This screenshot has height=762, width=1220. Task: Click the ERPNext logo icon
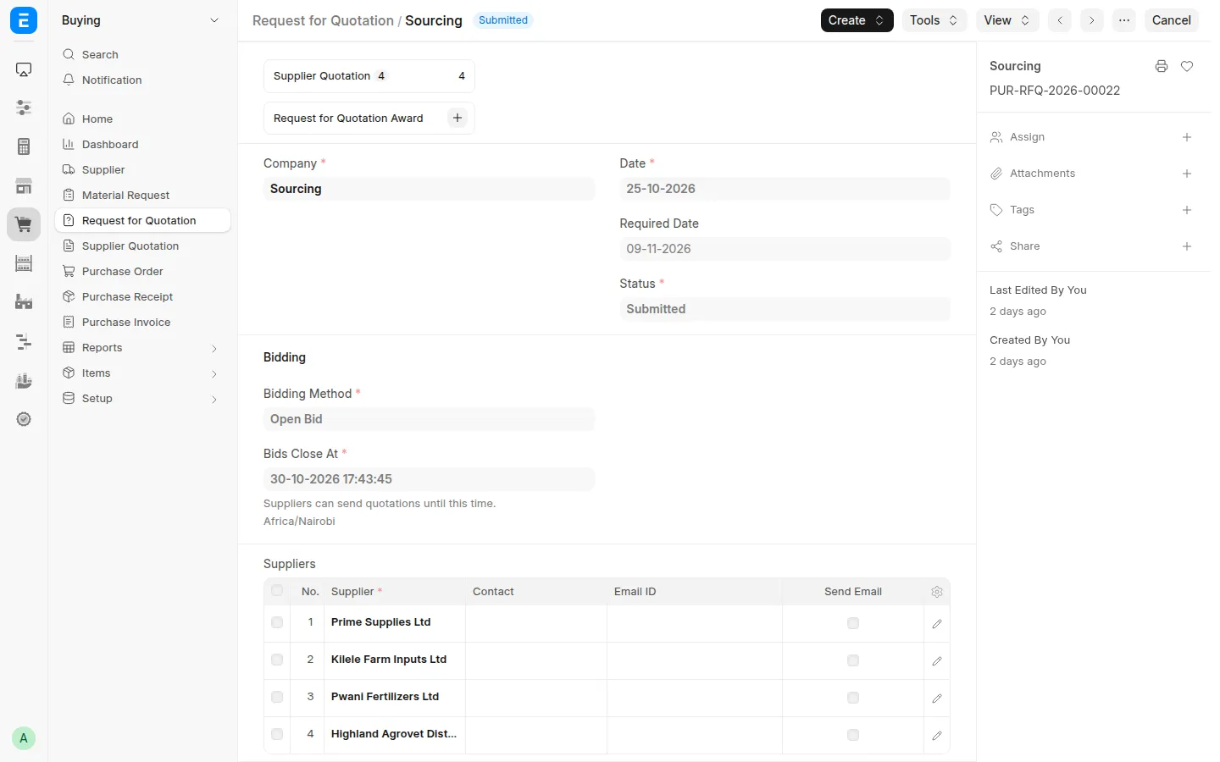coord(24,20)
